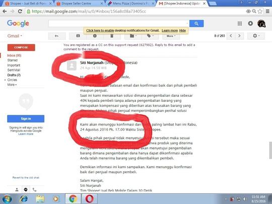Screen dimensions: 272x204
Task: Expand the More labels list in the sidebar
Action: point(12,85)
